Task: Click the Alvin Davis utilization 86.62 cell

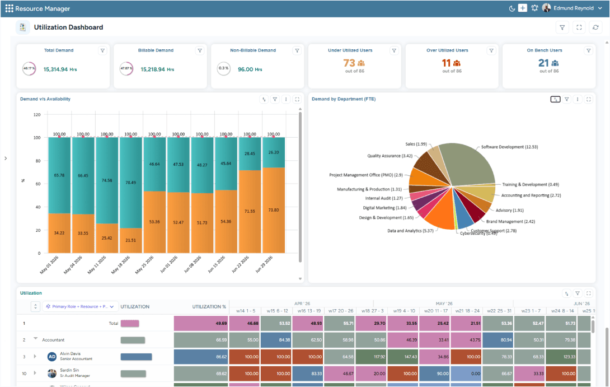Action: pos(201,357)
